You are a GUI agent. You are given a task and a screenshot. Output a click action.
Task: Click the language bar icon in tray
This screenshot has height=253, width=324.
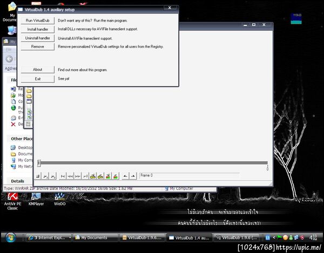click(268, 237)
